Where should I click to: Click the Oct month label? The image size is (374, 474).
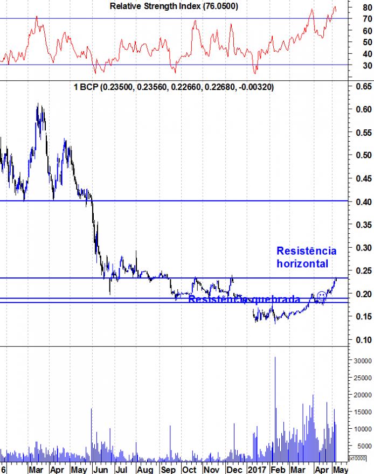[x=189, y=470]
